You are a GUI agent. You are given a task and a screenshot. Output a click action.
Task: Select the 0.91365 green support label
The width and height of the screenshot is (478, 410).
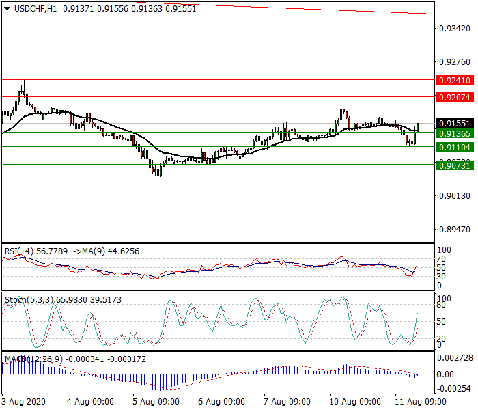455,134
